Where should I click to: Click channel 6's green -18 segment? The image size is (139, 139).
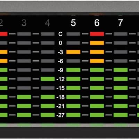tap(97, 97)
